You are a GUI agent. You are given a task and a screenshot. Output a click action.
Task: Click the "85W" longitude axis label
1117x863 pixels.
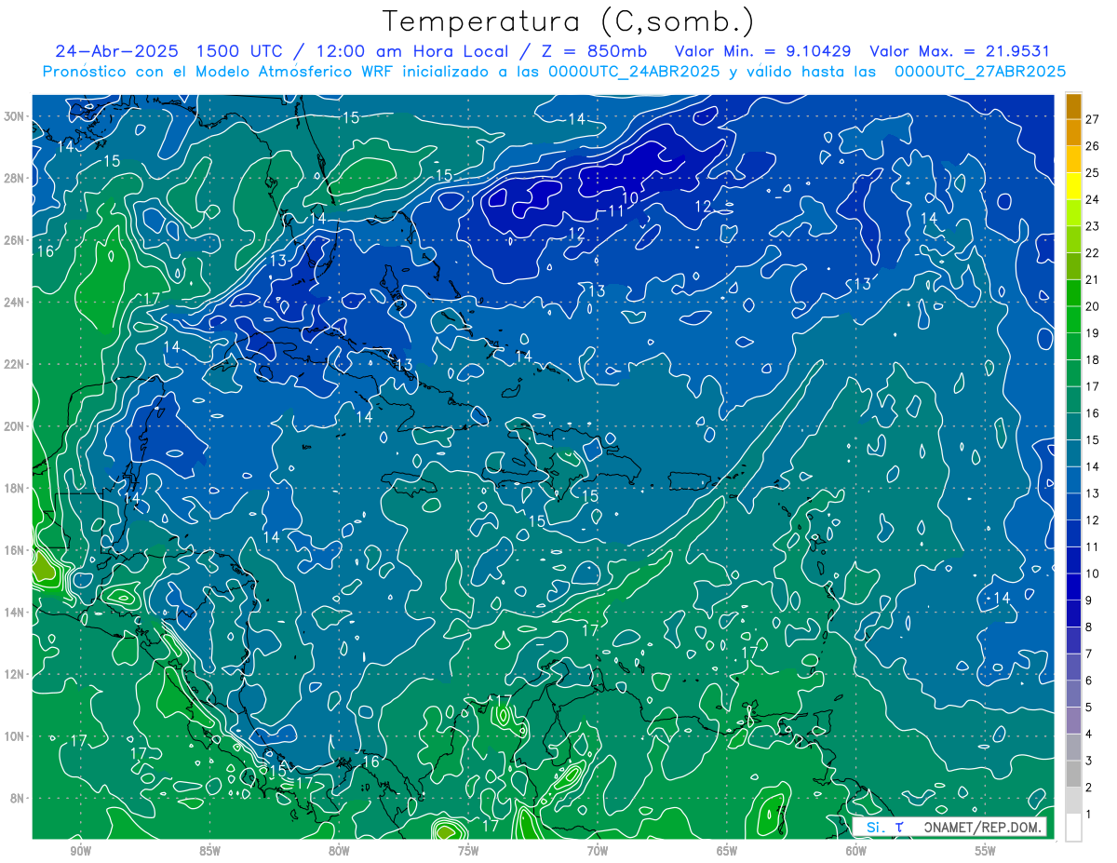click(x=209, y=851)
